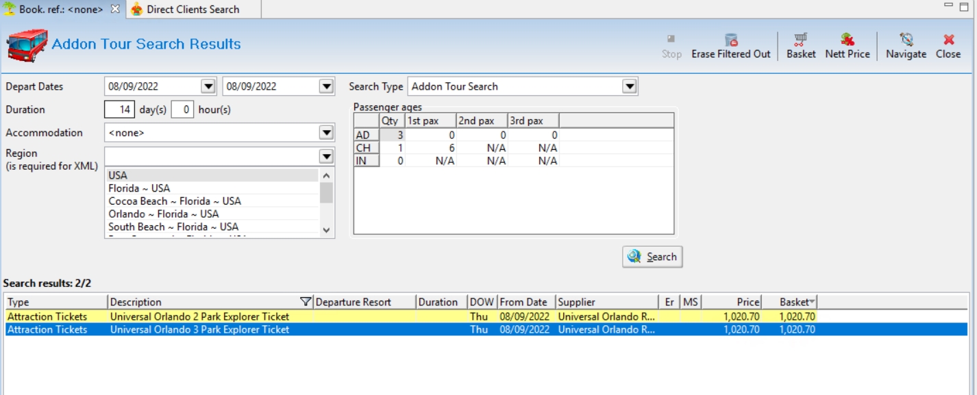Minimize the editor panel
This screenshot has height=395, width=977.
tap(948, 5)
